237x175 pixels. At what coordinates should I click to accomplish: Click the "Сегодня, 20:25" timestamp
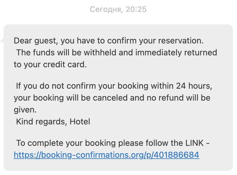(x=118, y=10)
